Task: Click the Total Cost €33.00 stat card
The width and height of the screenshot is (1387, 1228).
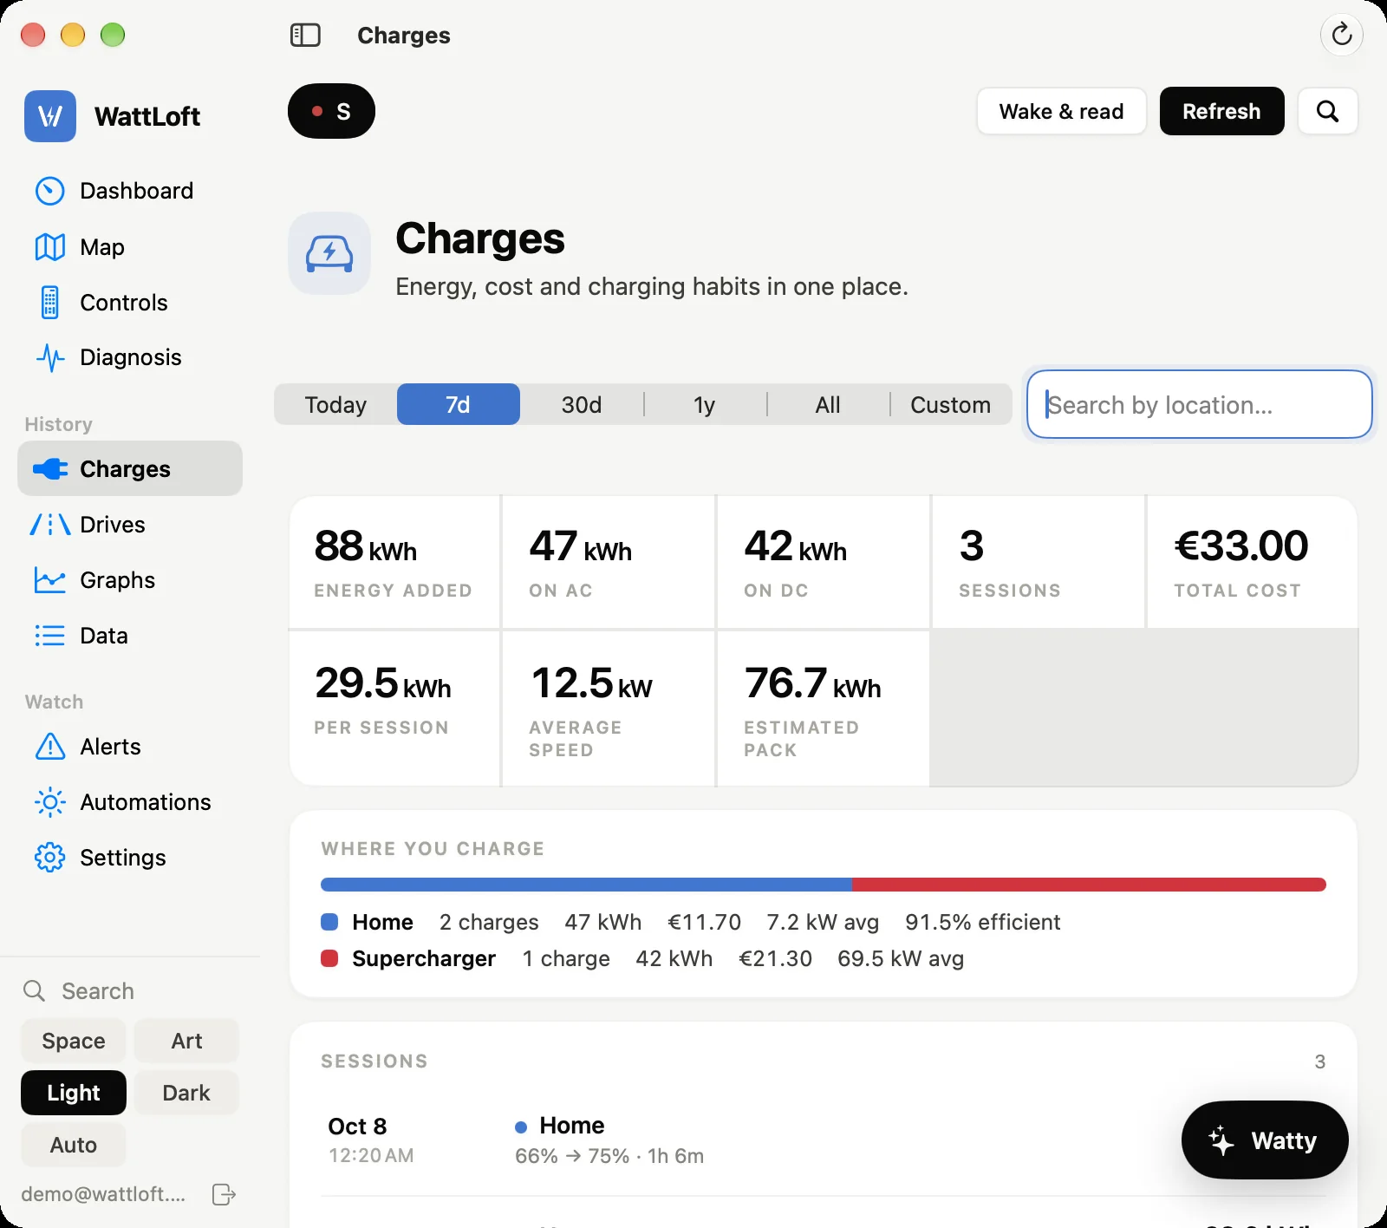Action: [1252, 562]
